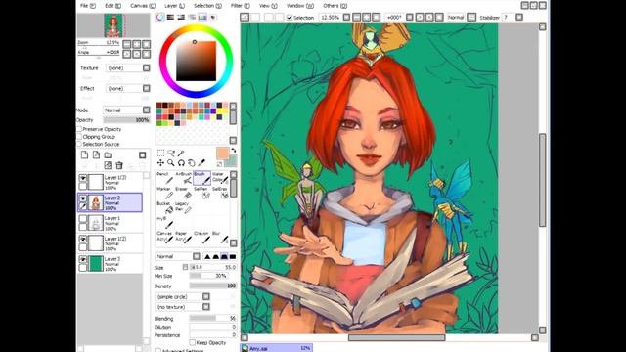This screenshot has width=626, height=352.
Task: Select the Pencil tool
Action: [165, 178]
